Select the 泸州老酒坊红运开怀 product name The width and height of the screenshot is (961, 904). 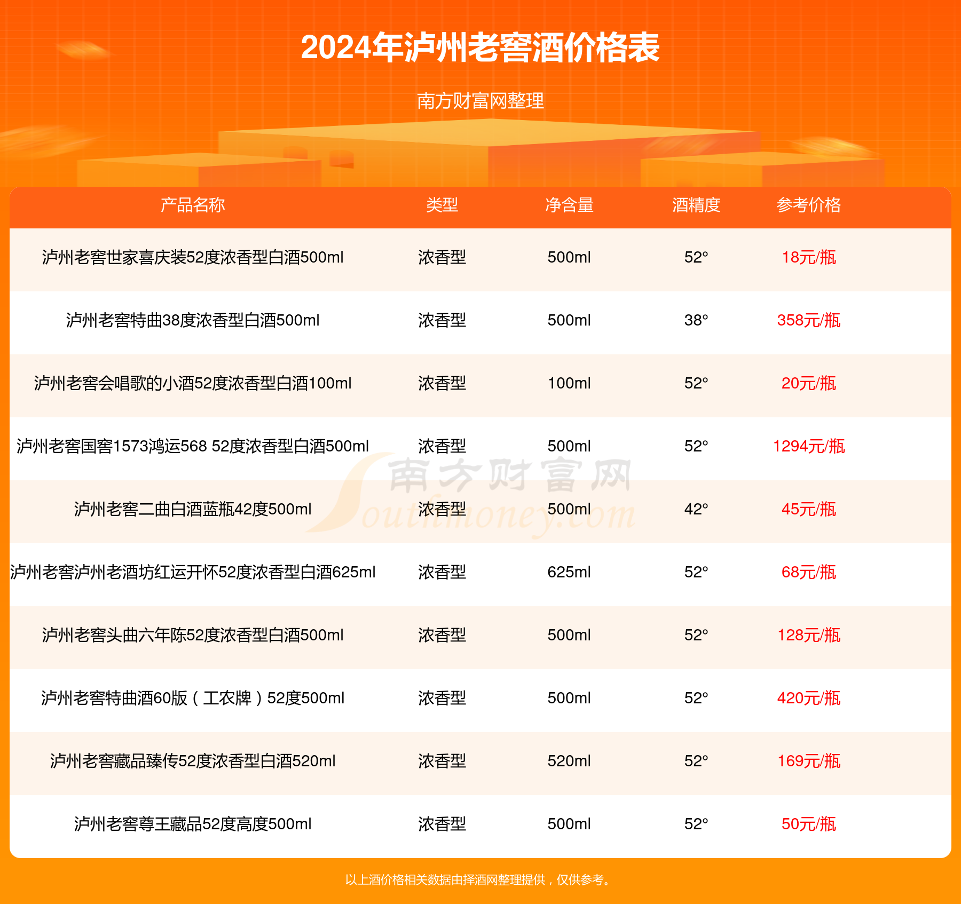coord(193,572)
